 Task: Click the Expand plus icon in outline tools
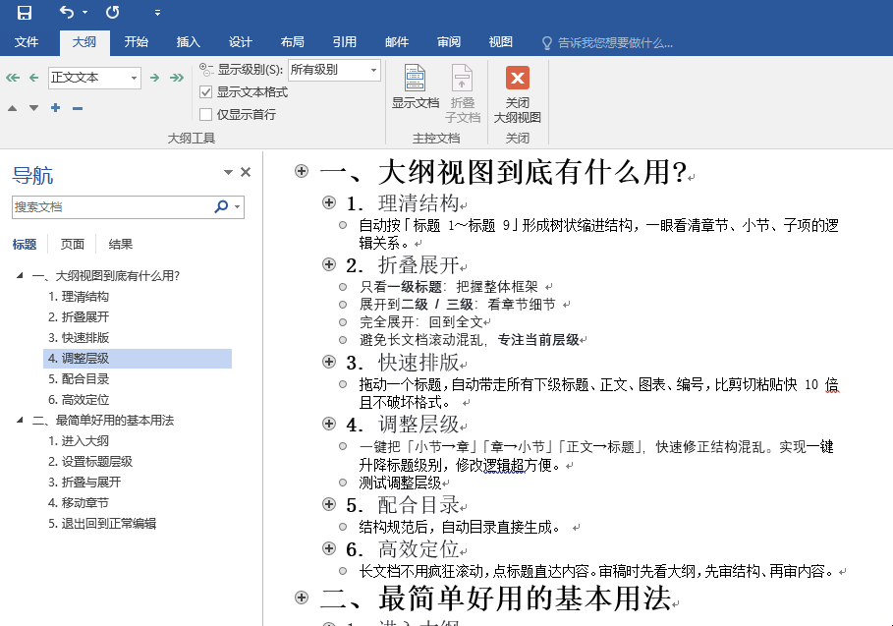click(55, 108)
